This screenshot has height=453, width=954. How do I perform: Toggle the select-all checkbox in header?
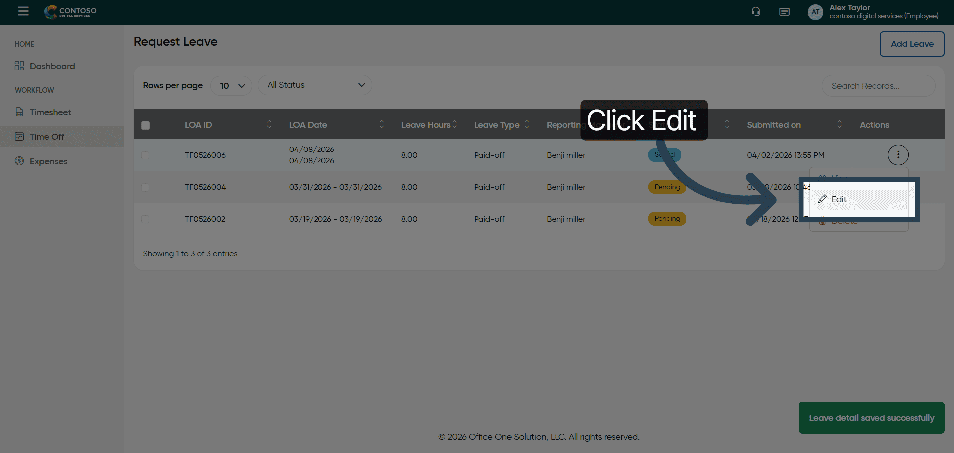(145, 125)
